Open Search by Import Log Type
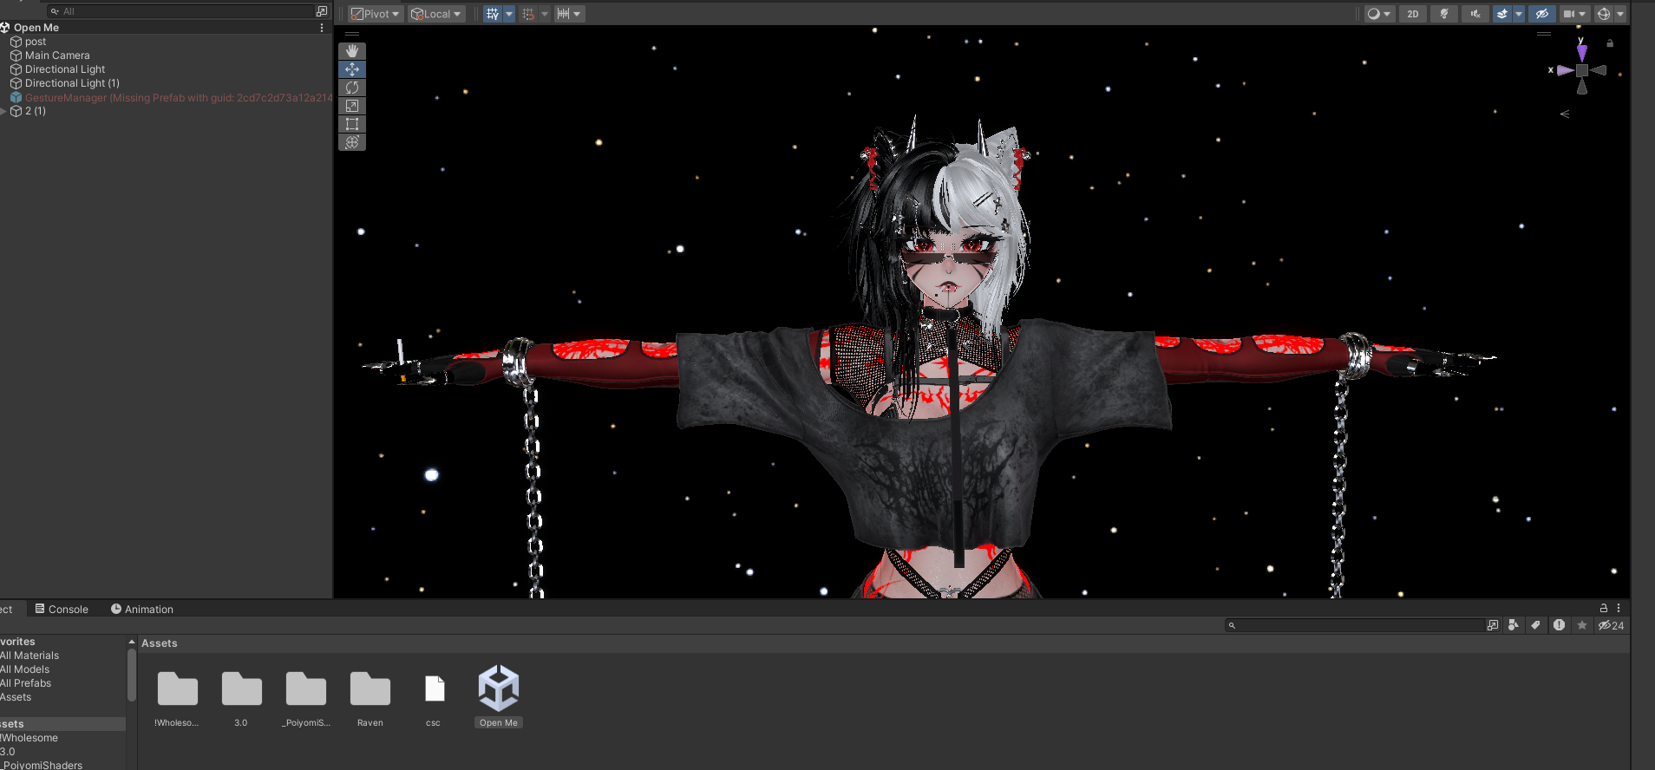The width and height of the screenshot is (1655, 770). 1559,625
